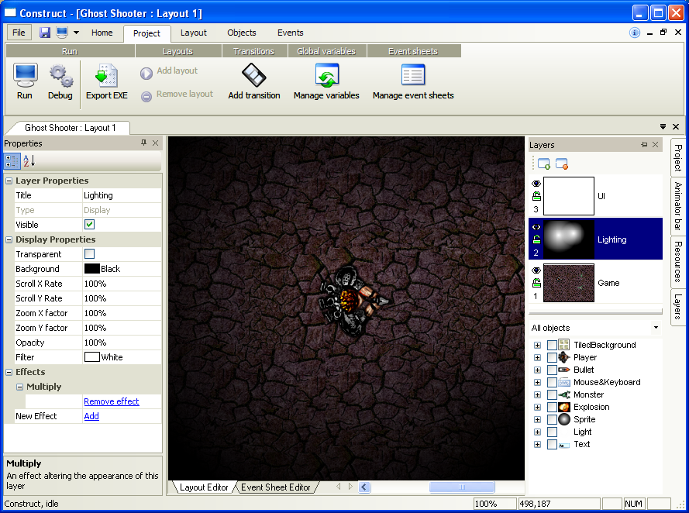Toggle the Visible checkbox for layer
This screenshot has height=513, width=689.
click(90, 225)
